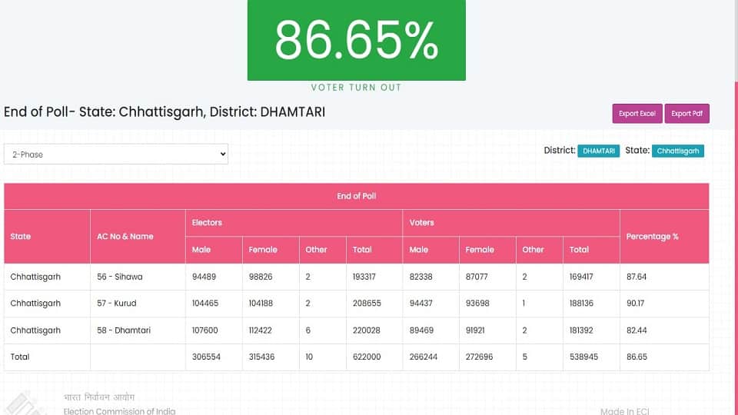Click the Electors group header
The height and width of the screenshot is (415, 738).
point(294,223)
